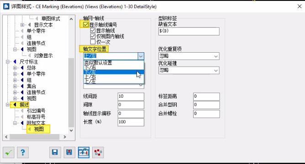Click the arrow icon beside 显示文本
This screenshot has width=305, height=164.
pyautogui.click(x=29, y=25)
